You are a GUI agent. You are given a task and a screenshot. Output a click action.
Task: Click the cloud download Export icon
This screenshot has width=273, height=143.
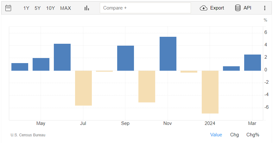click(x=203, y=8)
